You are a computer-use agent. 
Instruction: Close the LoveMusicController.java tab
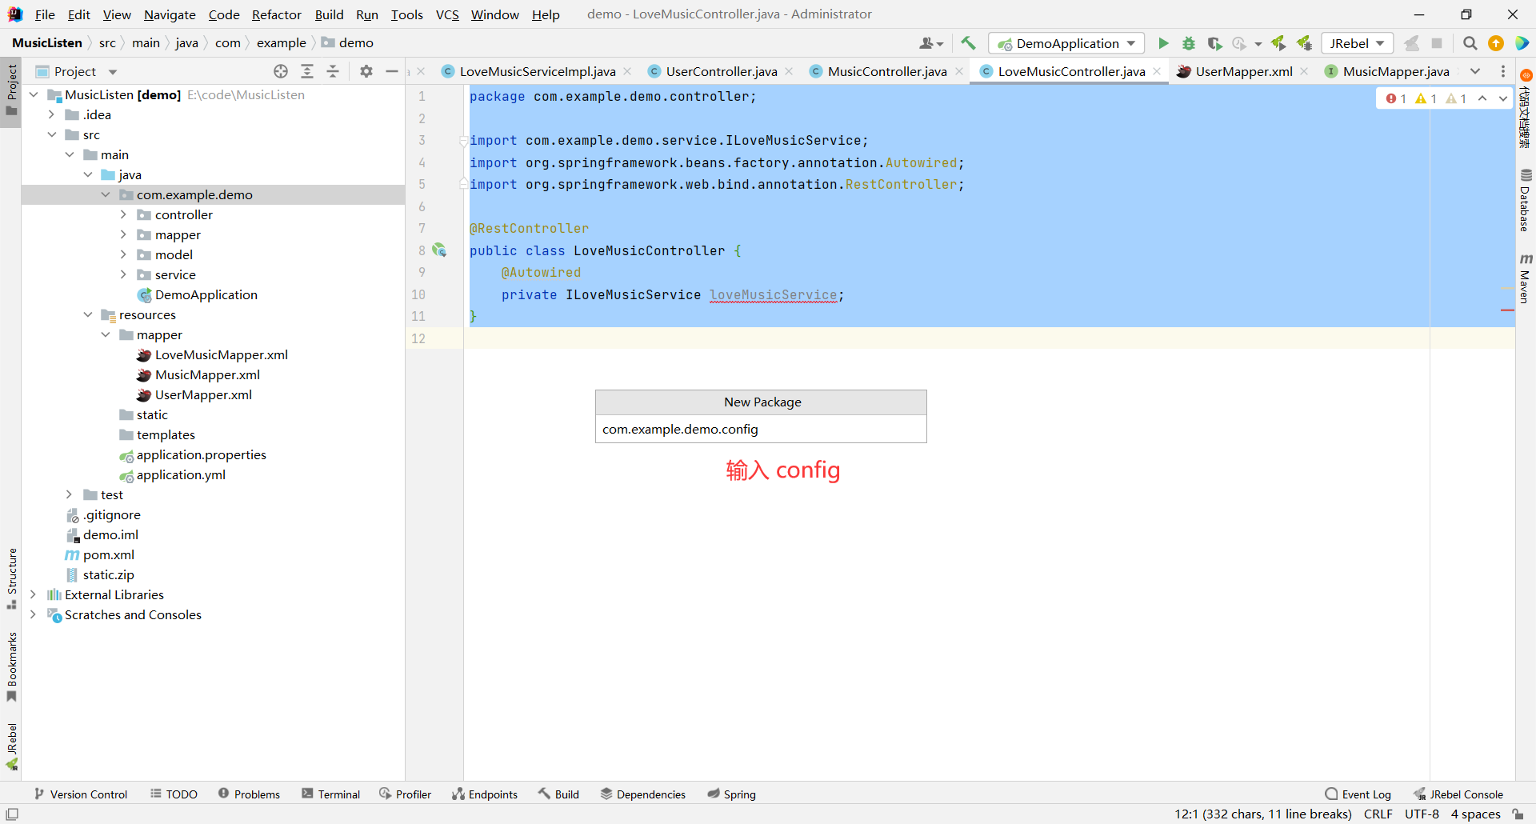click(x=1157, y=71)
